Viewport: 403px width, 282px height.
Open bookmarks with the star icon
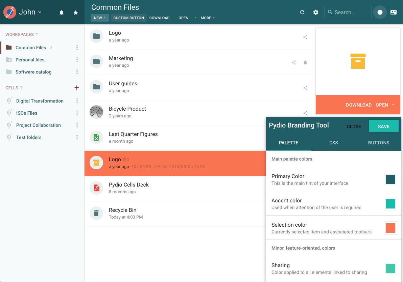(76, 12)
